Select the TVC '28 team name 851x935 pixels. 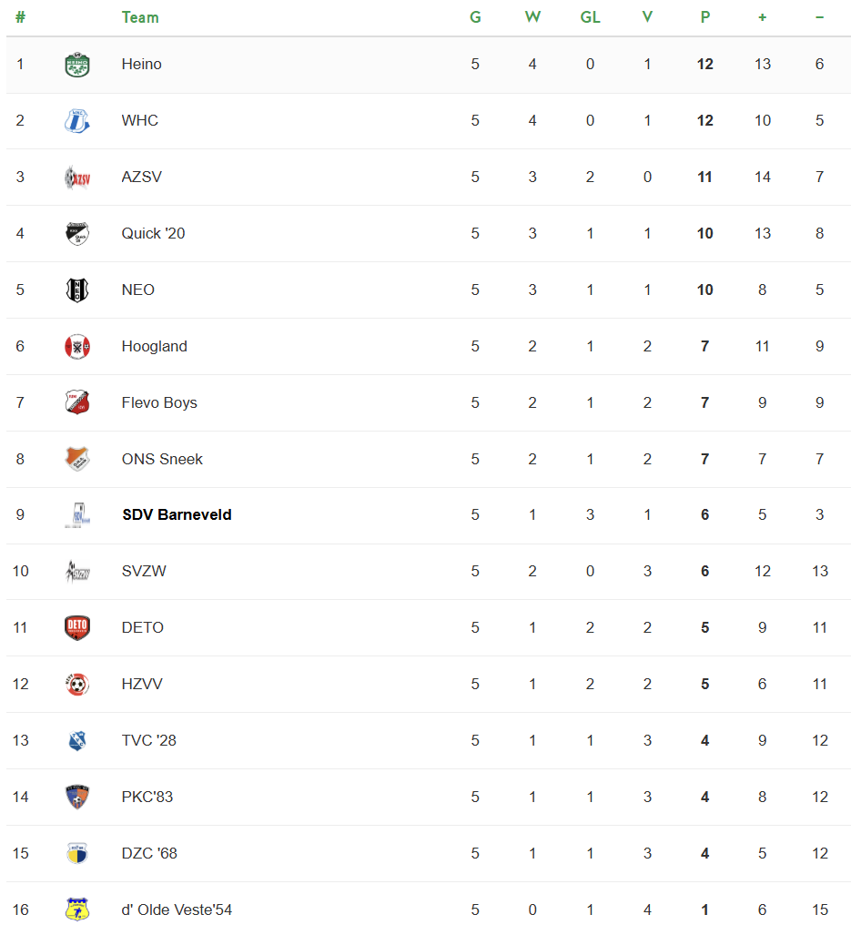148,741
